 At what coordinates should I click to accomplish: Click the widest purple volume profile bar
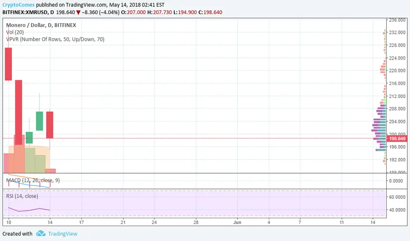click(x=376, y=130)
